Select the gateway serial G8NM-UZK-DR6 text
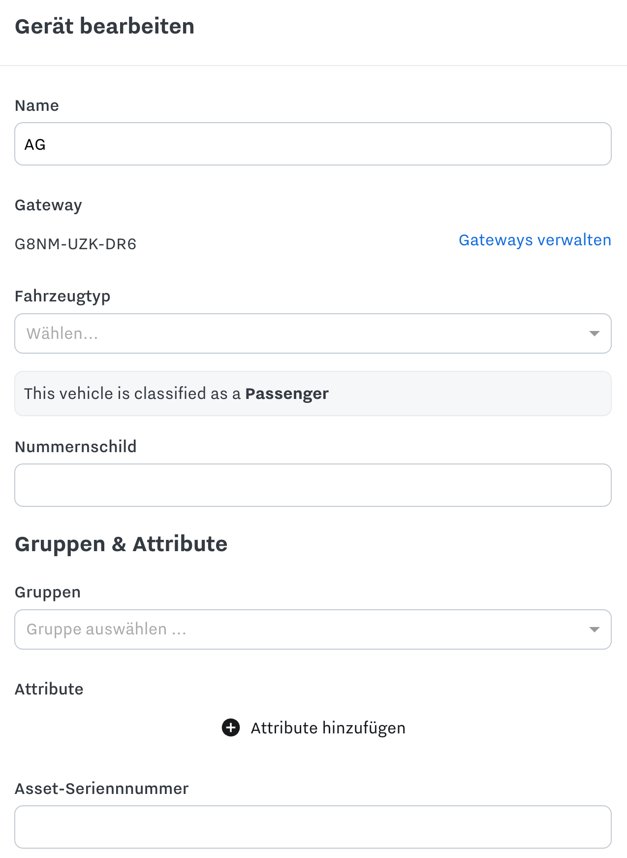Viewport: 627px width, 858px height. click(x=75, y=244)
